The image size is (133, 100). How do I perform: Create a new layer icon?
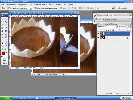pyautogui.click(x=125, y=94)
